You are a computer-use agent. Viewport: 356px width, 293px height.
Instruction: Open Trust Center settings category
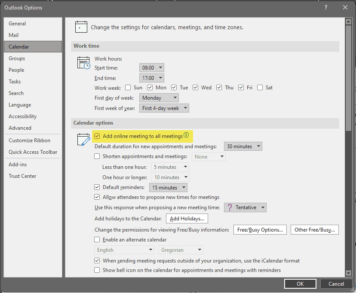coord(22,176)
